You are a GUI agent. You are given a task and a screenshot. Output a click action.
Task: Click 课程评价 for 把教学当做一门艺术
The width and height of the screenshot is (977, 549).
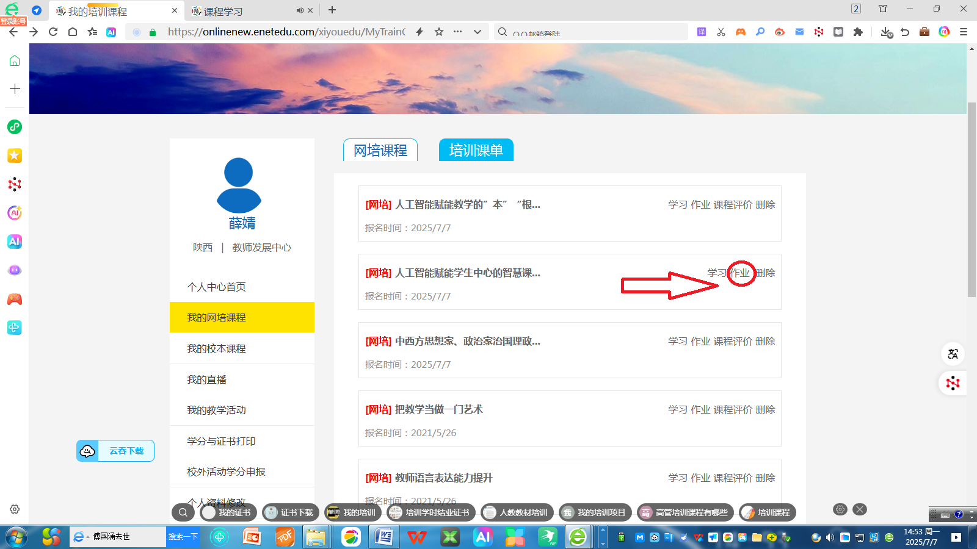tap(733, 409)
